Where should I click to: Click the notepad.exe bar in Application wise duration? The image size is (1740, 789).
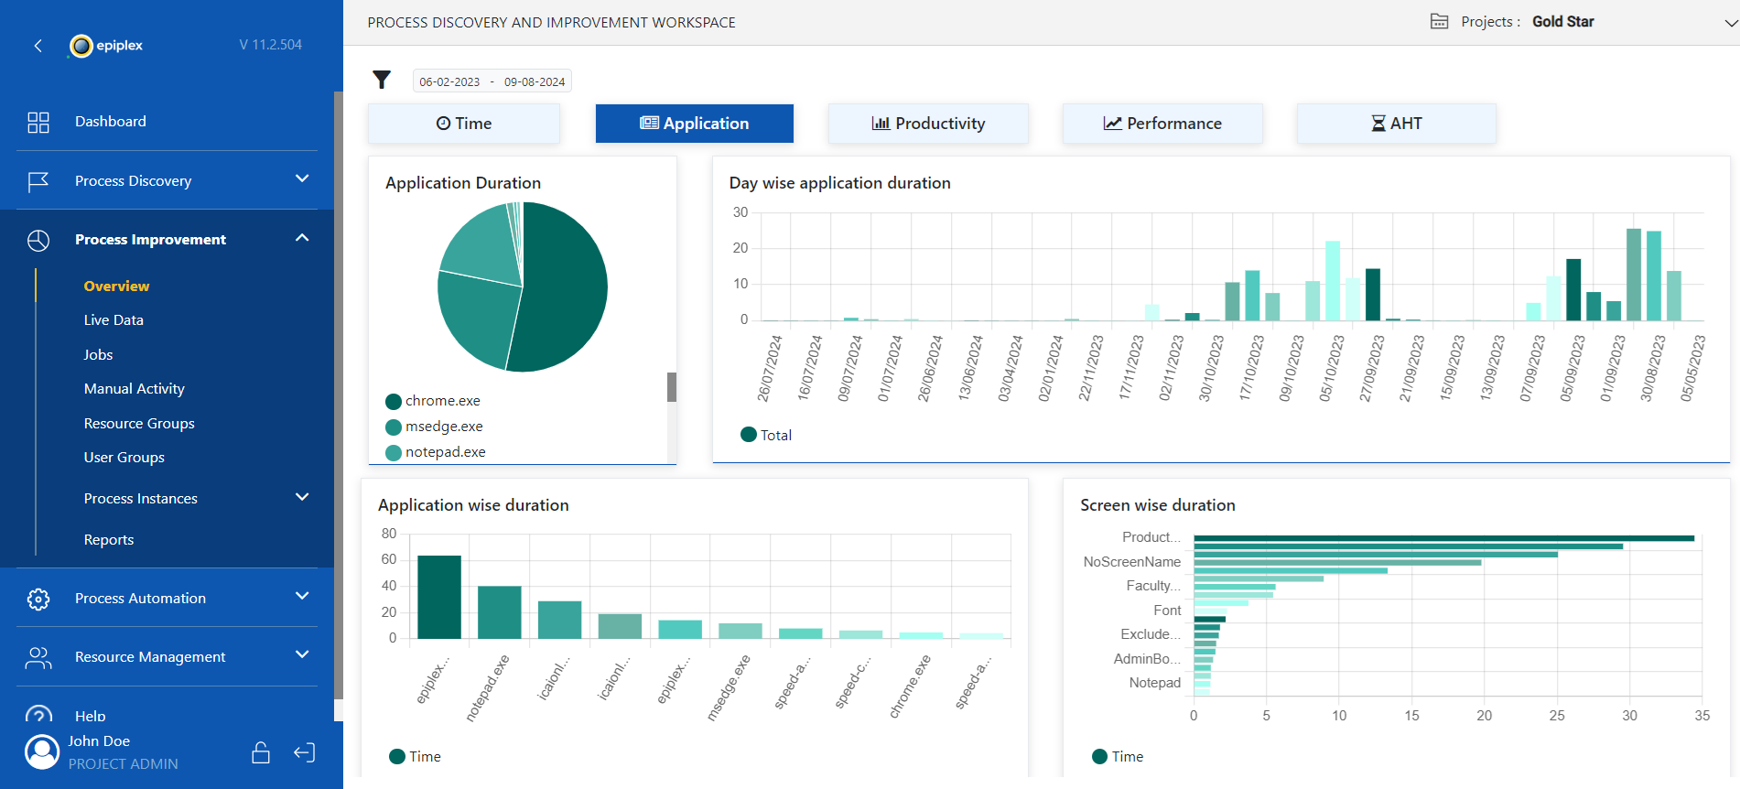click(500, 612)
